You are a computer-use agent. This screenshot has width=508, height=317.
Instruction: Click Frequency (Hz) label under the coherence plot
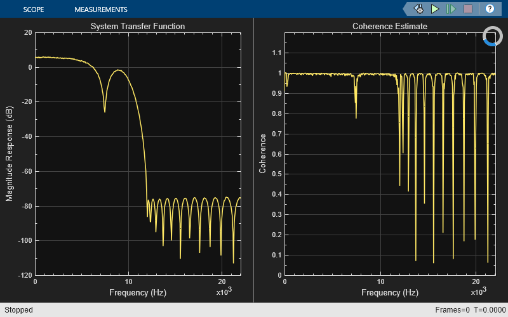[x=389, y=292]
